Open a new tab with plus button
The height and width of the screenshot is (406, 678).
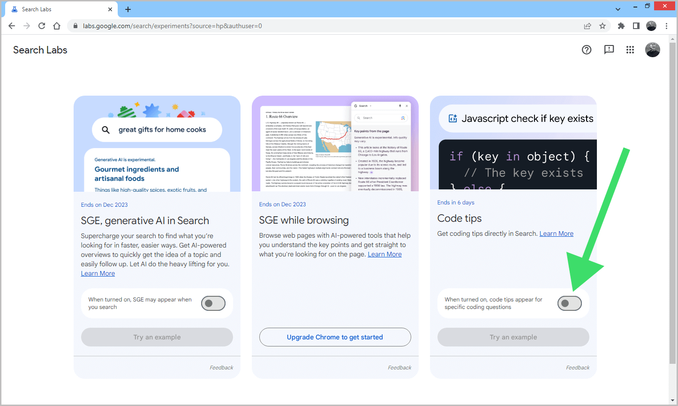(x=128, y=9)
